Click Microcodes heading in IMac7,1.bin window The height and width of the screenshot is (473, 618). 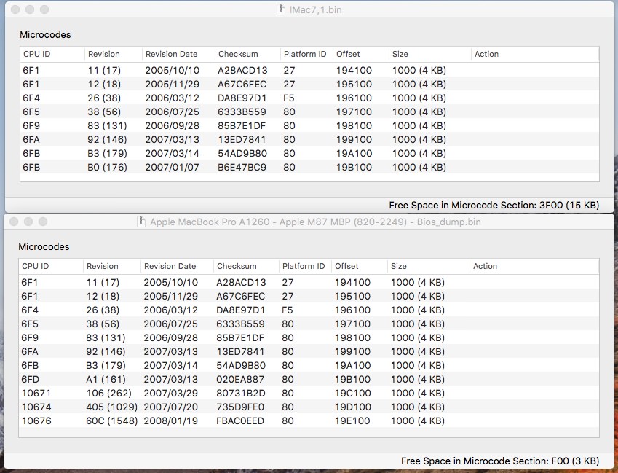45,35
